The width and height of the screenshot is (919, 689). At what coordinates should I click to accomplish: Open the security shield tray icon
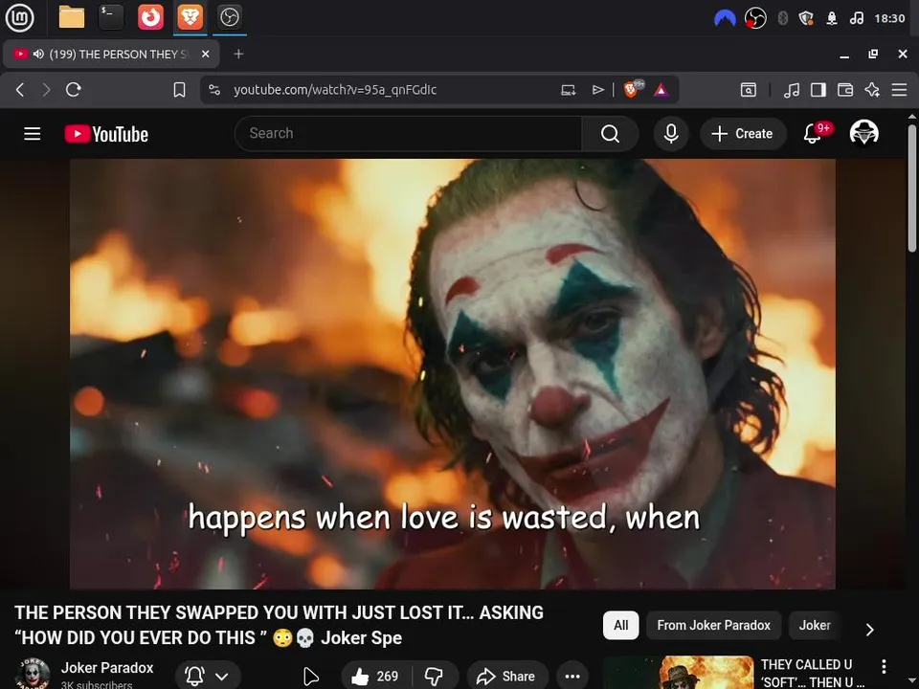click(x=806, y=19)
